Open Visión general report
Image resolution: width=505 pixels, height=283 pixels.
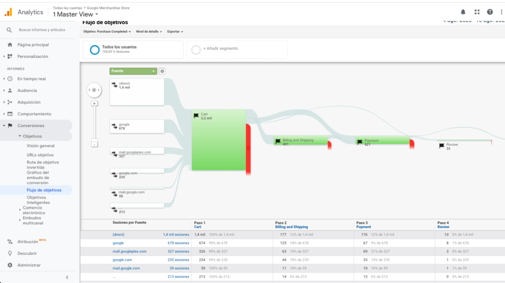click(x=40, y=146)
